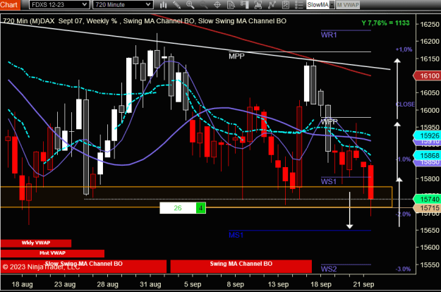Enable the Cross Hair pointer tool
This screenshot has width=441, height=292.
click(x=217, y=5)
